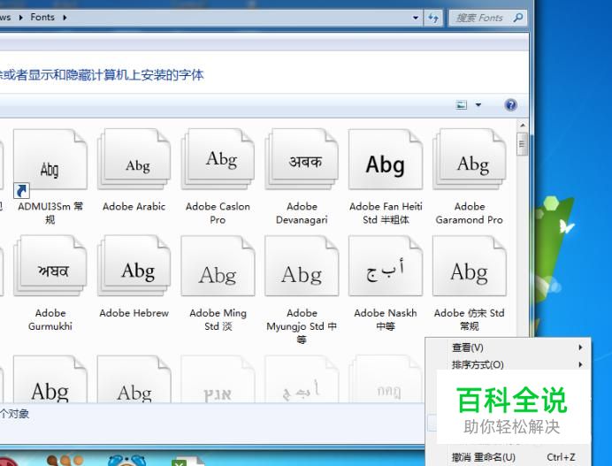Open the view options dropdown arrow
612x466 pixels.
tap(478, 105)
